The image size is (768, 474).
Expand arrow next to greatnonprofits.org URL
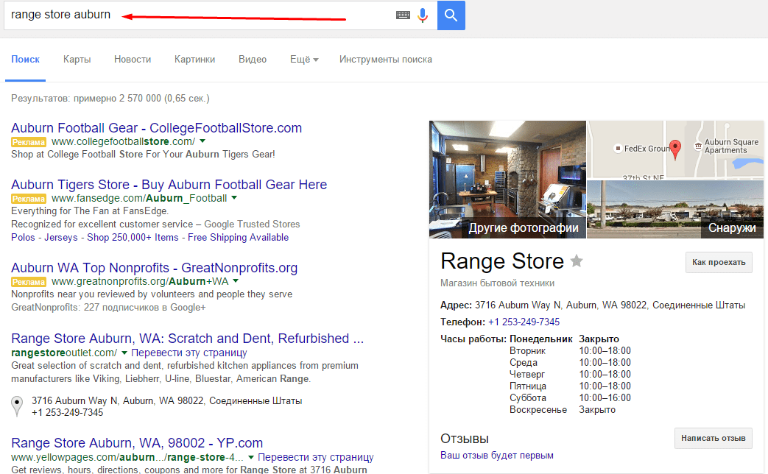pos(236,281)
